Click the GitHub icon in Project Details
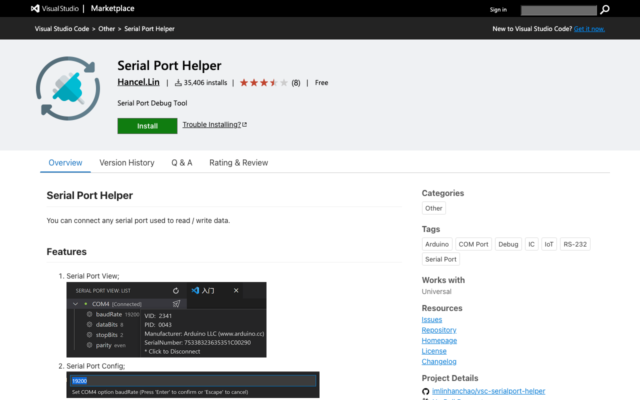640x400 pixels. click(425, 391)
